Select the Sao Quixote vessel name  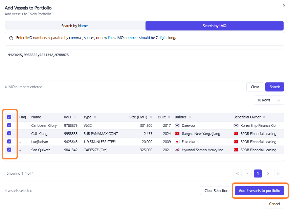(41, 150)
